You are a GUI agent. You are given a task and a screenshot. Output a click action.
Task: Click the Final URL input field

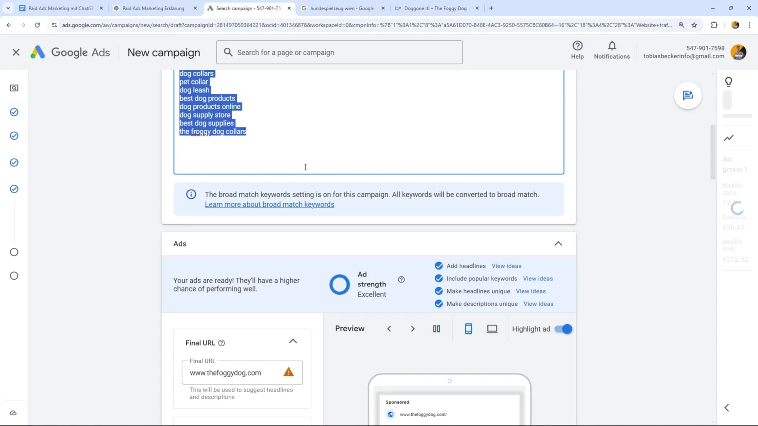click(x=242, y=372)
